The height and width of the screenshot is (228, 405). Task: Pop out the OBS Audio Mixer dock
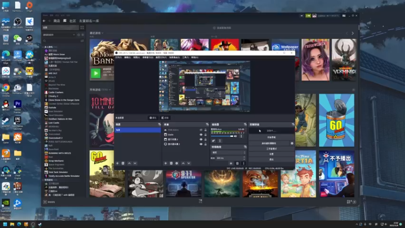click(245, 125)
